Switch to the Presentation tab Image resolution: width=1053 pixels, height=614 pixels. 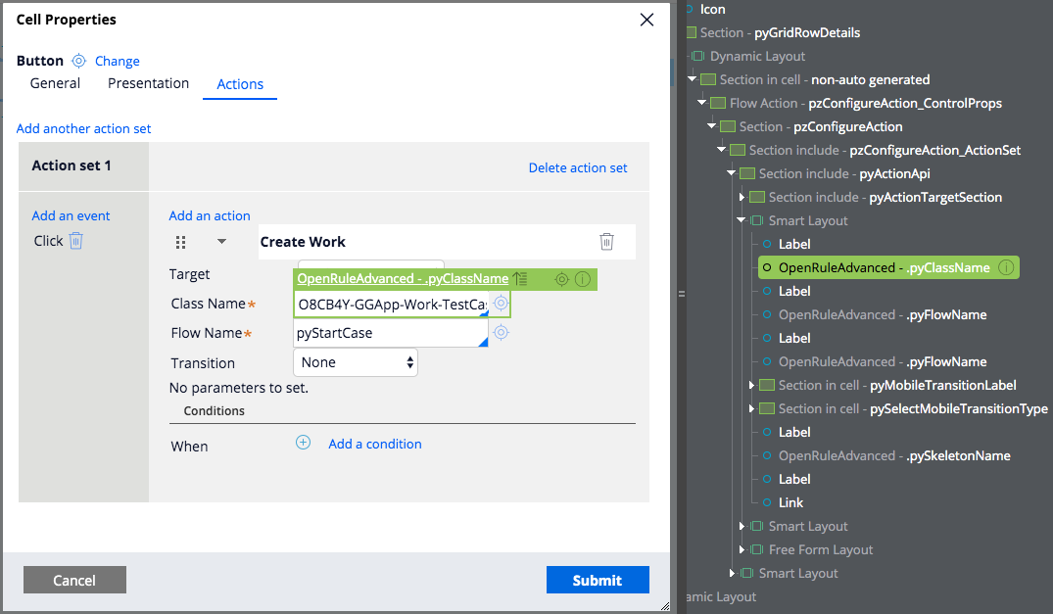pyautogui.click(x=149, y=83)
